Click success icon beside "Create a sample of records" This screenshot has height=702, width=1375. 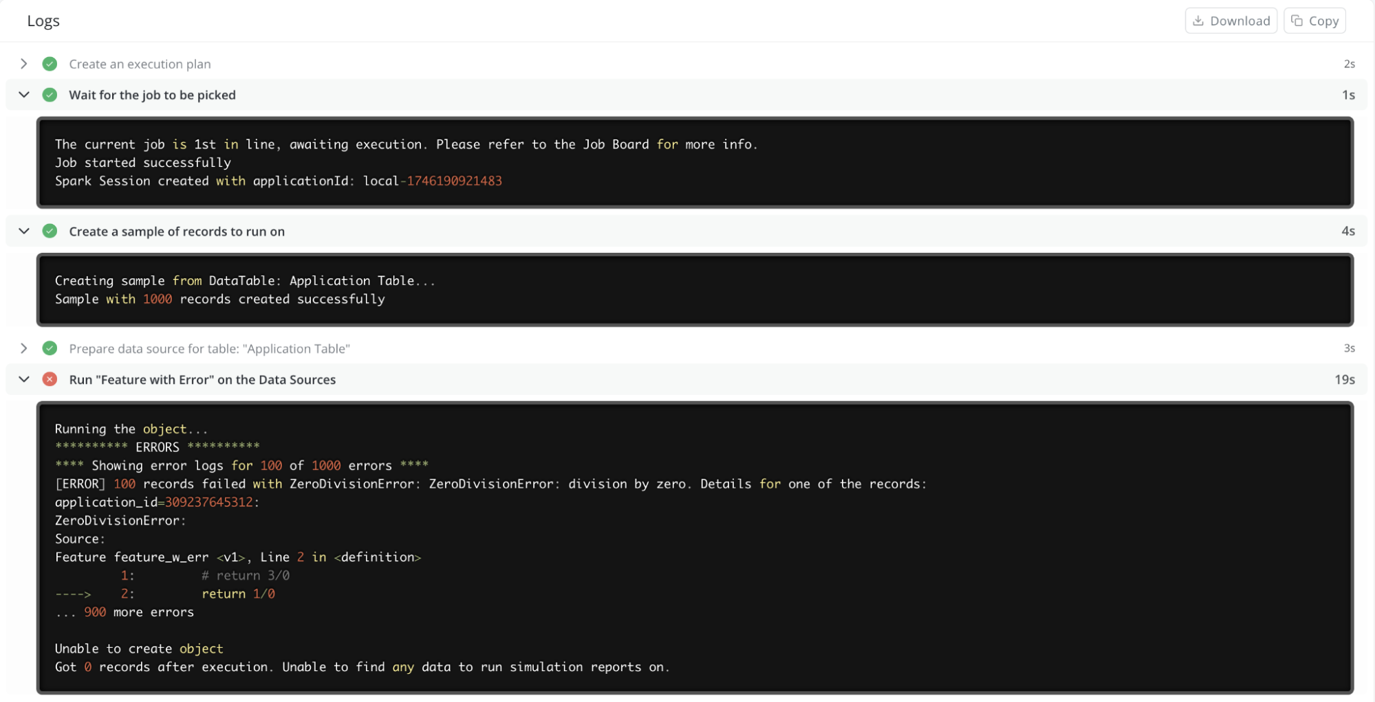(x=50, y=231)
